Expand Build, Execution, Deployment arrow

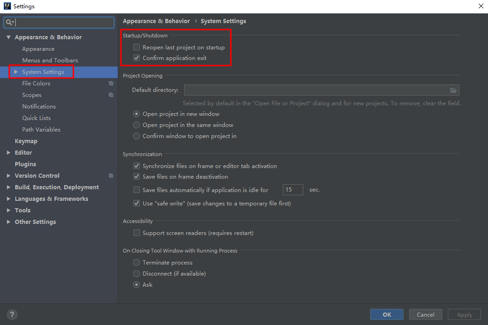(x=8, y=187)
